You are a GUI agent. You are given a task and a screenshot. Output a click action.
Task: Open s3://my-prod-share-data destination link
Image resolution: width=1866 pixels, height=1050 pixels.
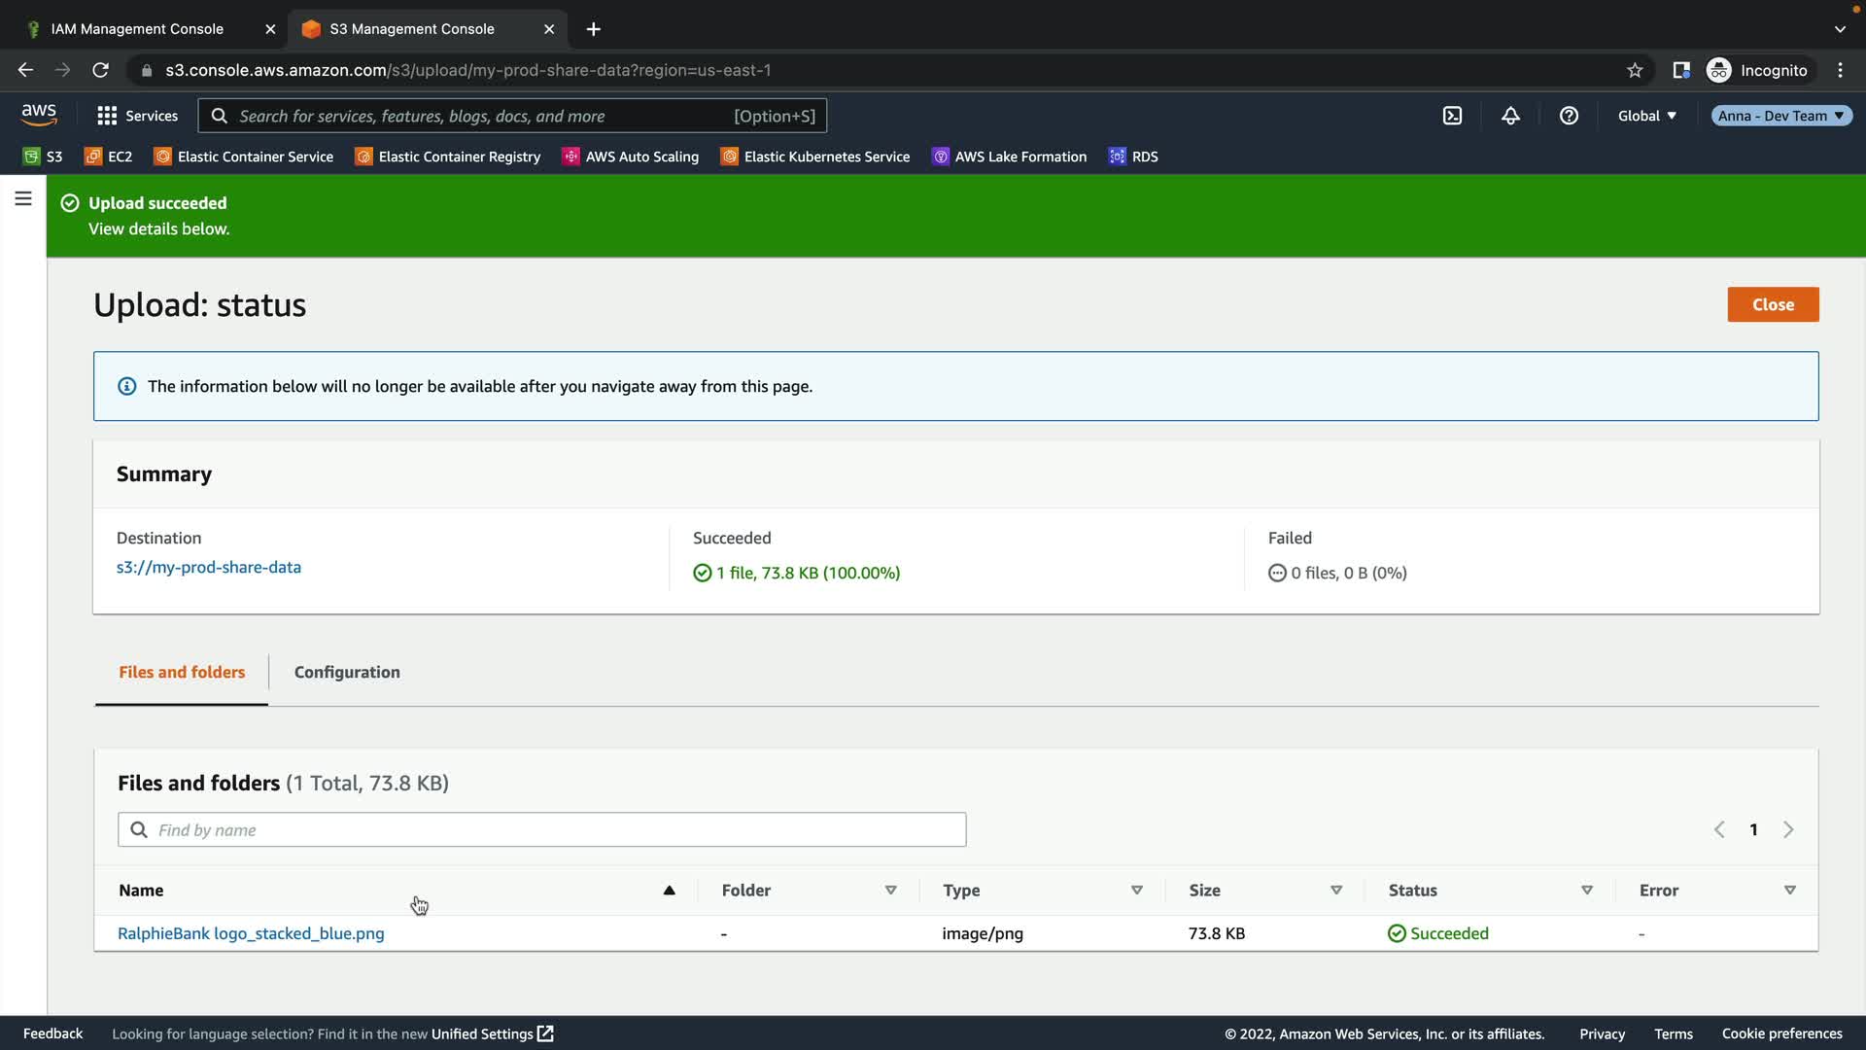(x=209, y=567)
